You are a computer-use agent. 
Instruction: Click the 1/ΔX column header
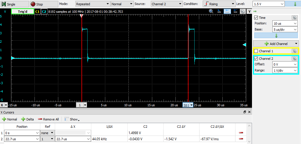tap(109, 127)
